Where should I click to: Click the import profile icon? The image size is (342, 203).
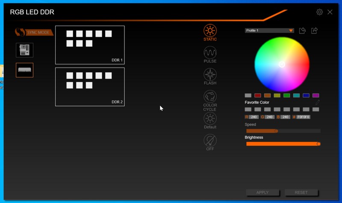(x=302, y=30)
